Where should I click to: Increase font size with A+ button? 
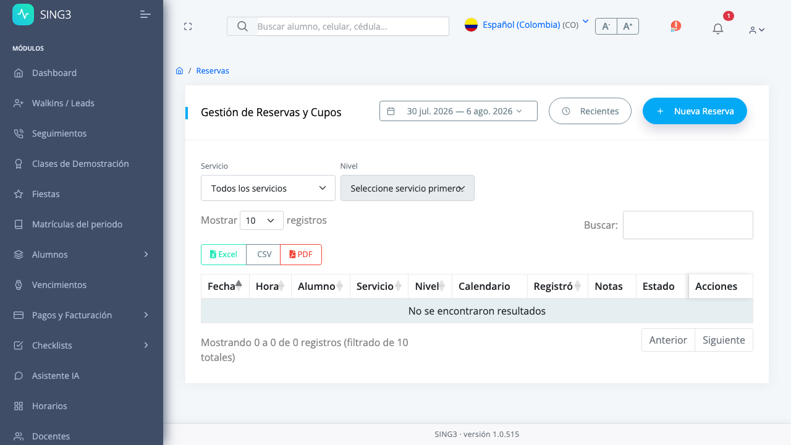click(628, 26)
